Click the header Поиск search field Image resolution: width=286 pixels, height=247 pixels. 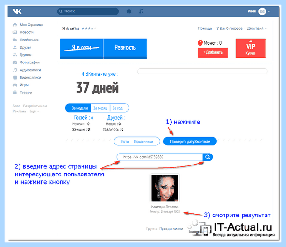point(88,11)
